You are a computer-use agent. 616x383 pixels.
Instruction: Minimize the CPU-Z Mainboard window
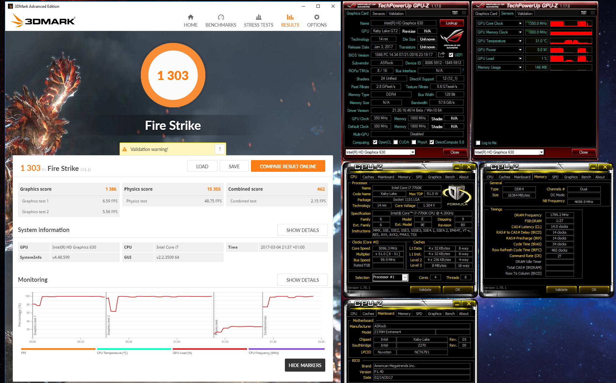pos(457,304)
